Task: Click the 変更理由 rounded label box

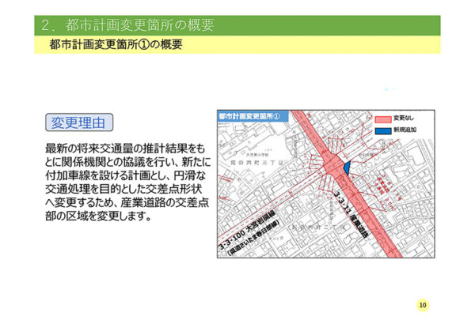Action: click(79, 122)
